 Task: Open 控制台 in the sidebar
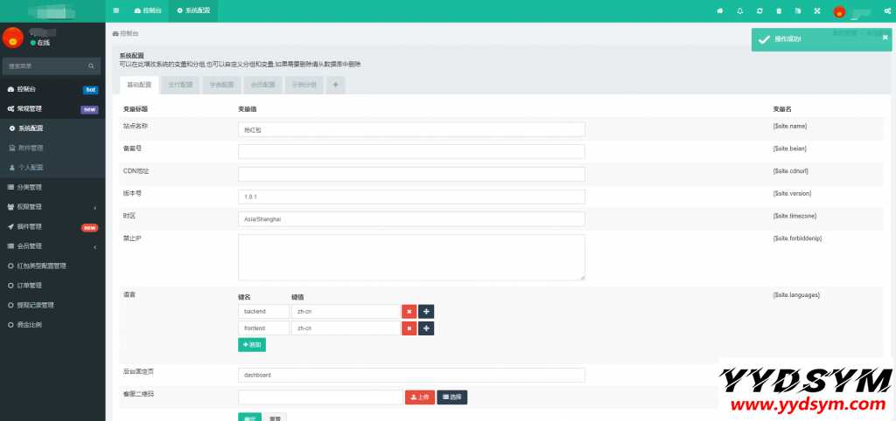click(x=52, y=90)
